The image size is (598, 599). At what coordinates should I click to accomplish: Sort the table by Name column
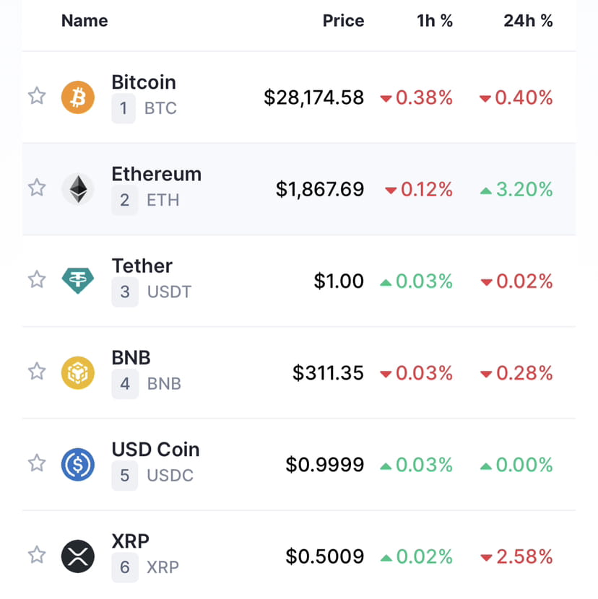tap(84, 21)
